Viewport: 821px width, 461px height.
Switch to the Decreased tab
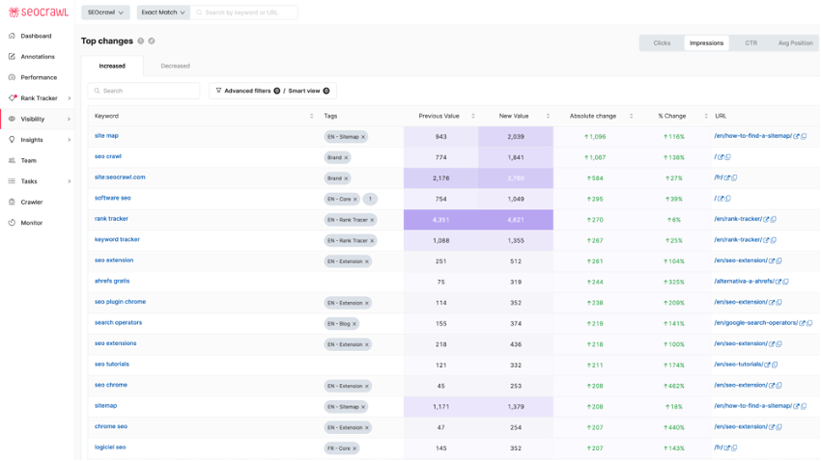point(176,66)
